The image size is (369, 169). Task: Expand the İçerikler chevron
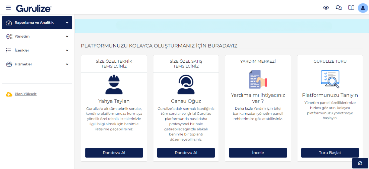pyautogui.click(x=67, y=50)
